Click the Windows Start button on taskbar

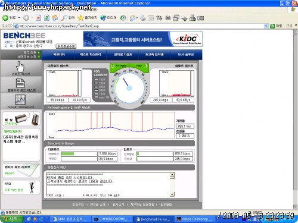point(12,219)
